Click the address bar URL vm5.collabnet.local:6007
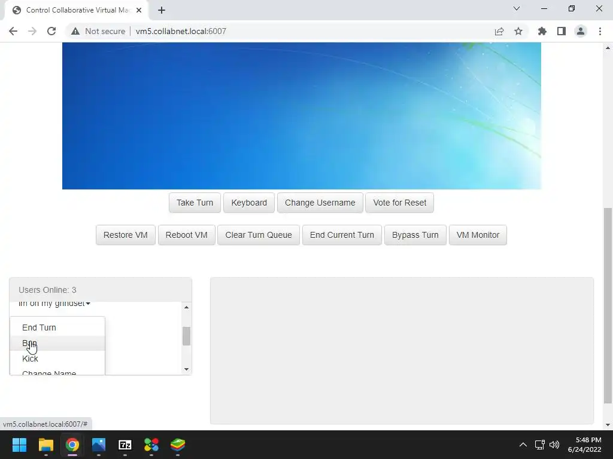Viewport: 613px width, 459px height. [x=181, y=31]
